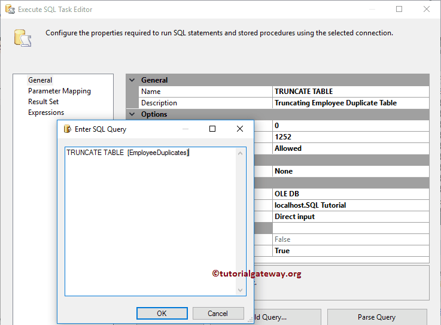Click the Build Query button behind the dialog
Viewport: 441px width, 325px height.
[x=287, y=317]
